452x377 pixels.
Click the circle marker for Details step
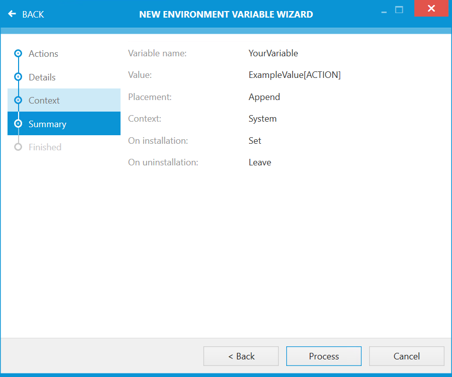pyautogui.click(x=18, y=77)
